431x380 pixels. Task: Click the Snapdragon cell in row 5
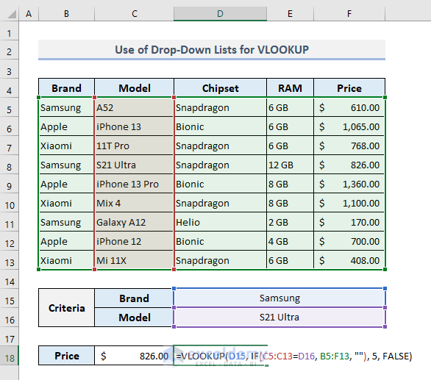(x=220, y=107)
